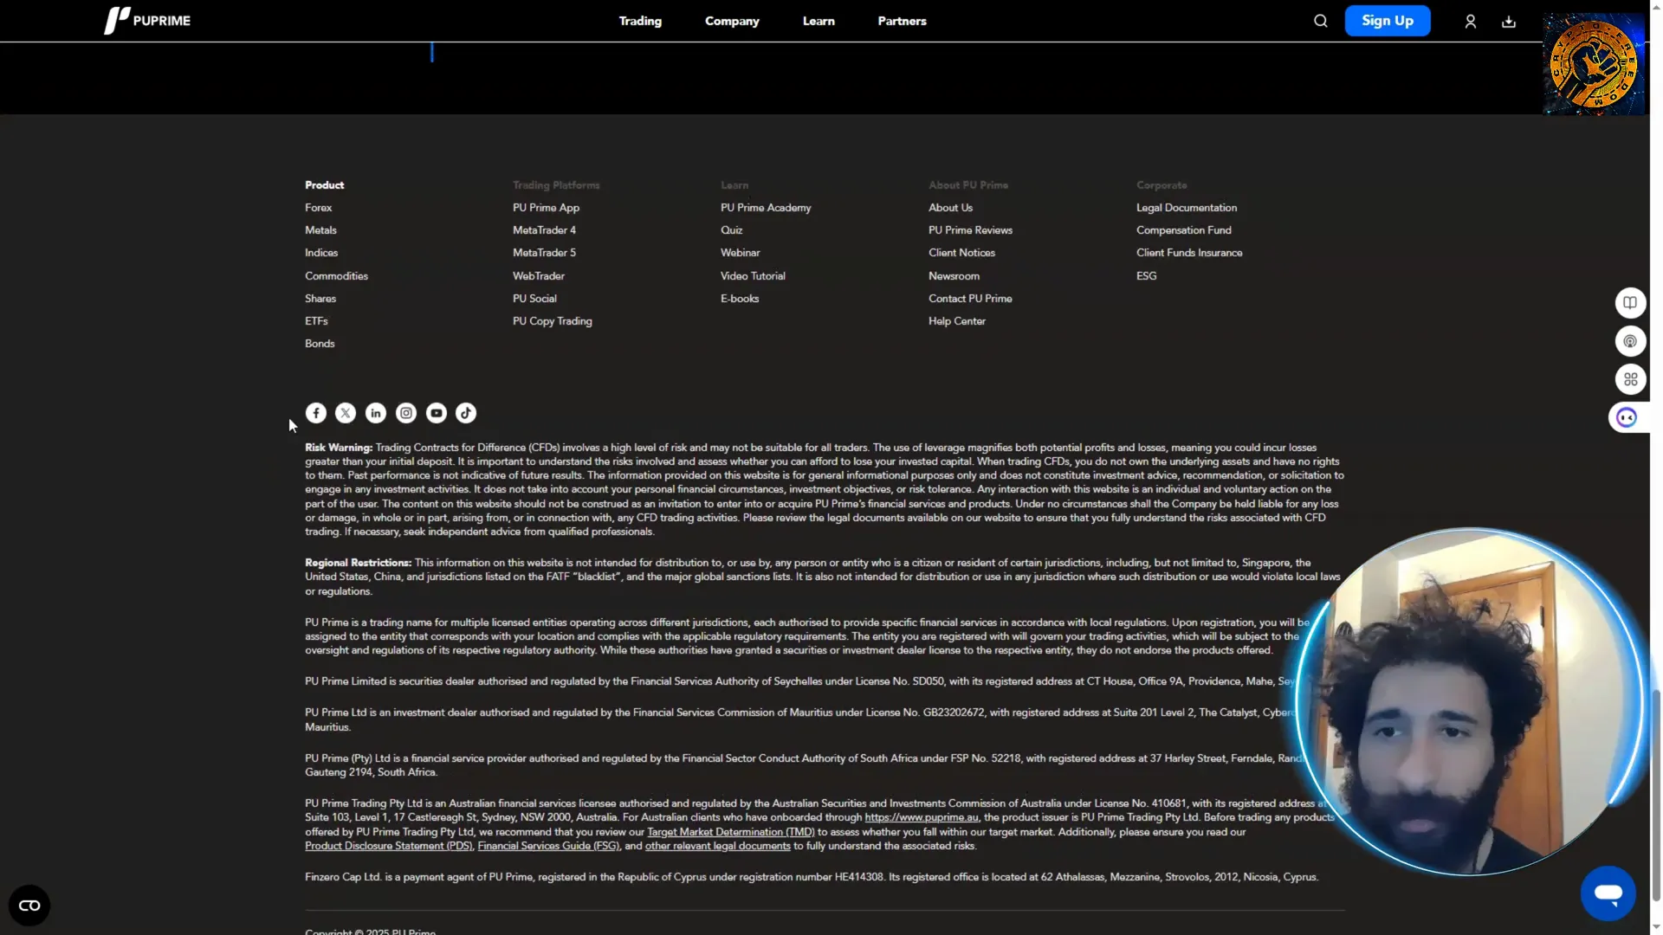Image resolution: width=1663 pixels, height=935 pixels.
Task: Open the Client Notices link
Action: (961, 253)
